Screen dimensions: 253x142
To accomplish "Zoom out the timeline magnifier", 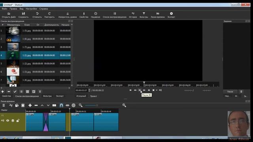I will click(x=81, y=105).
